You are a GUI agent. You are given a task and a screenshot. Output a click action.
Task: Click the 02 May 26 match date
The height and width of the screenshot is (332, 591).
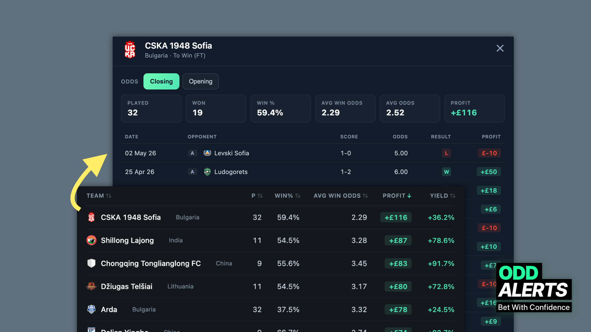click(140, 153)
